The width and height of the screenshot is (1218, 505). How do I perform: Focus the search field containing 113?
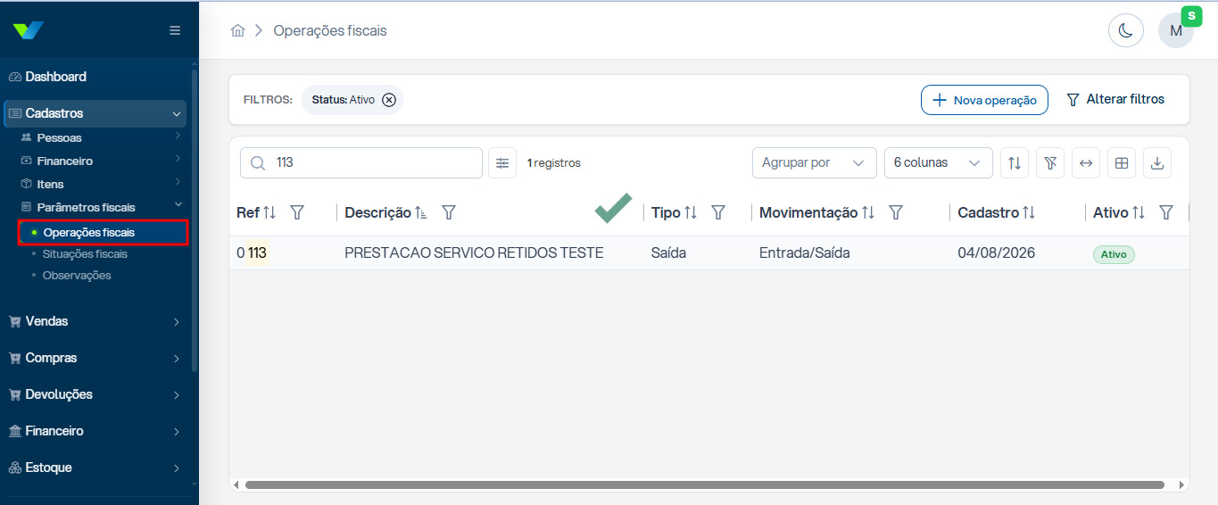[361, 162]
